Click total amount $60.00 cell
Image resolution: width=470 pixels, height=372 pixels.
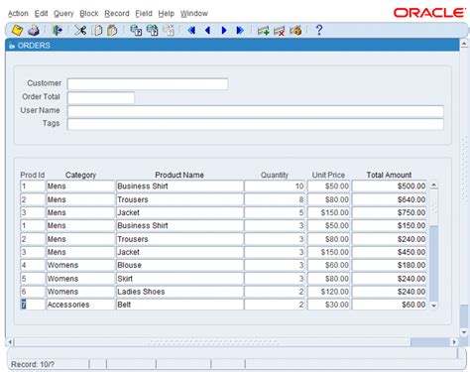(x=389, y=305)
